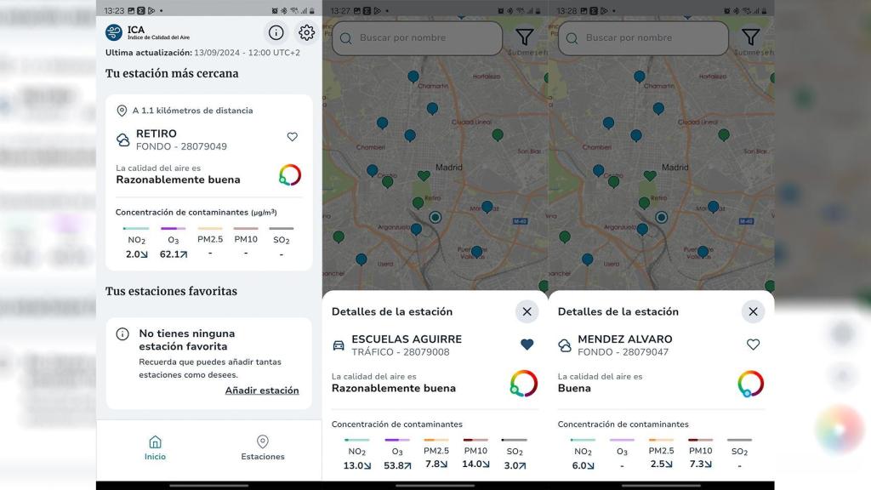Open the Añadir estación link
This screenshot has width=871, height=490.
click(262, 390)
